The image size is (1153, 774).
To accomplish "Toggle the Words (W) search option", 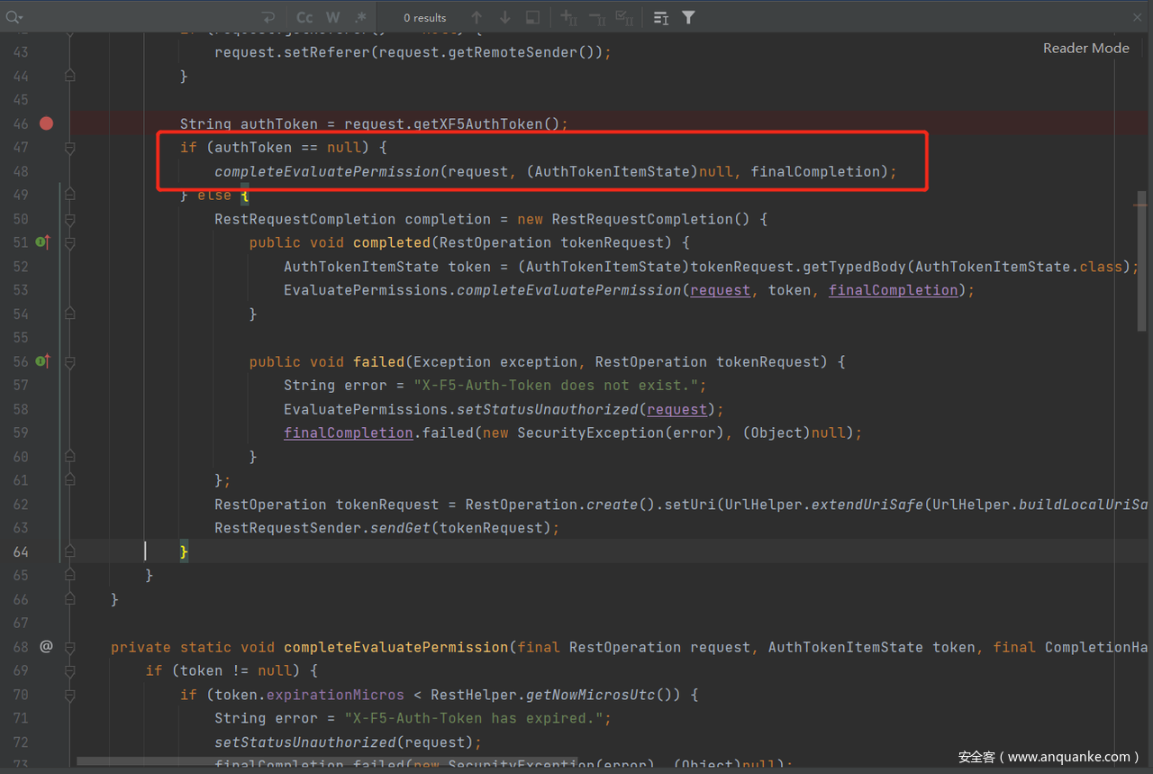I will point(332,17).
